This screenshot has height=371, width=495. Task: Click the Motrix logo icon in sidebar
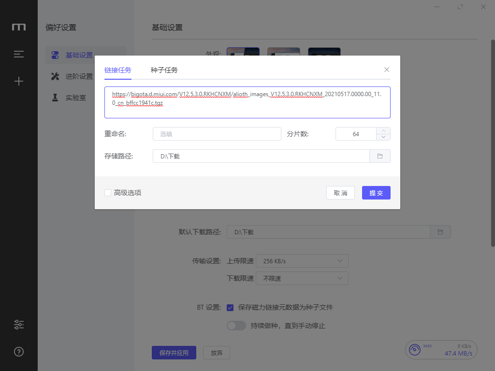point(19,27)
